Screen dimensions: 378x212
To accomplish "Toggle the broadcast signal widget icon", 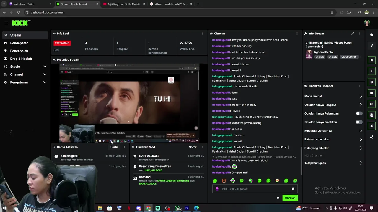I will coord(372,104).
